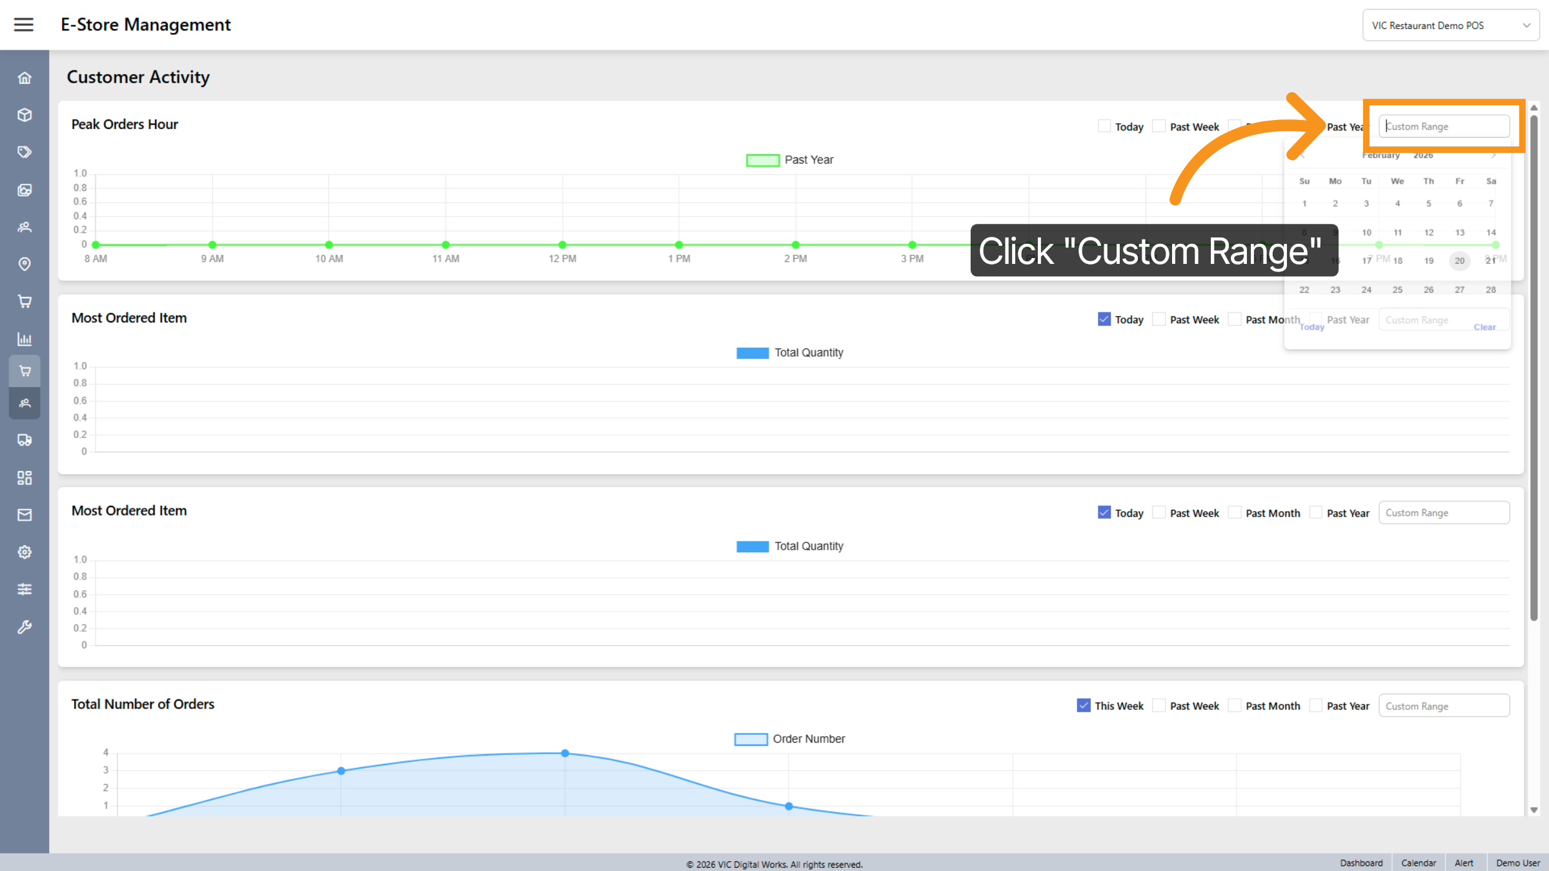Screen dimensions: 1549x871
Task: Click the home icon in sidebar
Action: [x=25, y=78]
